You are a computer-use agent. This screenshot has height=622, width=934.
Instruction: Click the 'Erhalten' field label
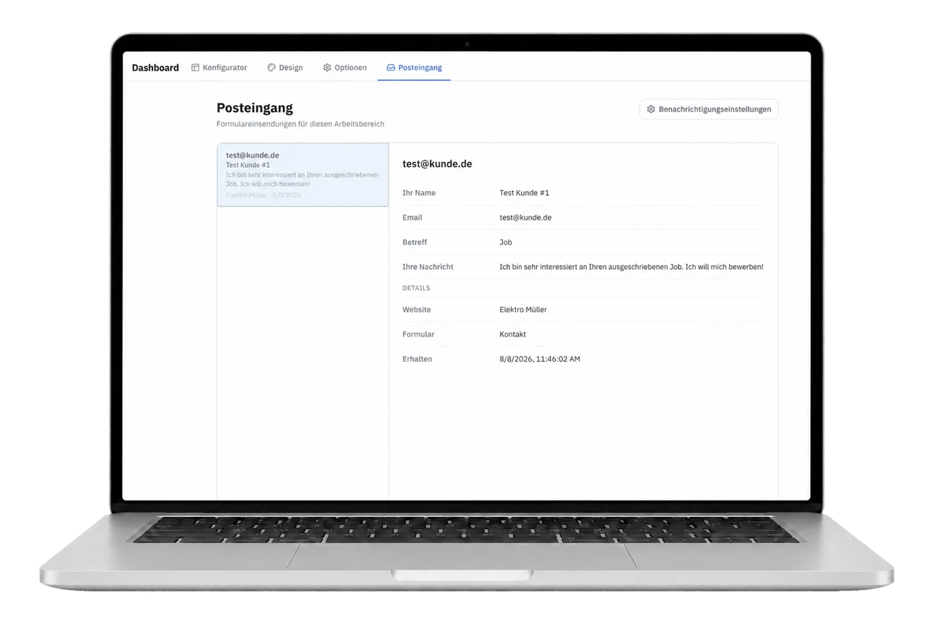pyautogui.click(x=417, y=359)
